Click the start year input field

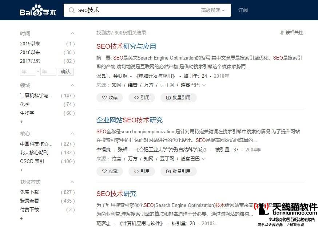28,72
